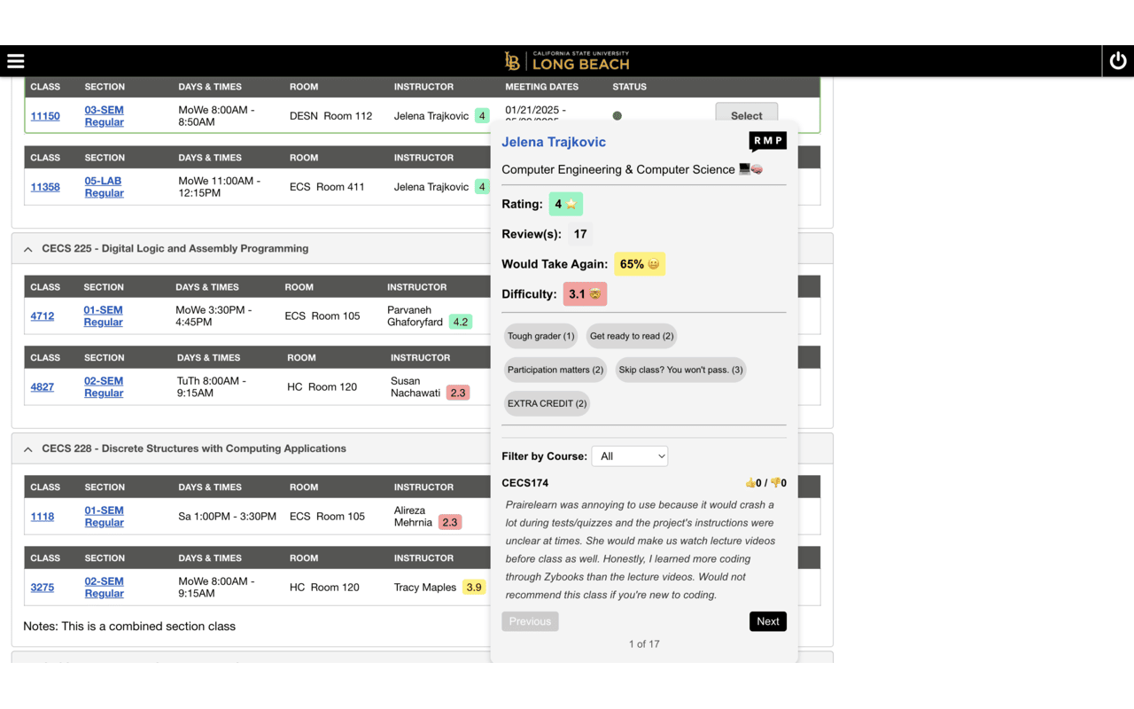1134x709 pixels.
Task: Open the Filter by Course dropdown
Action: [x=630, y=456]
